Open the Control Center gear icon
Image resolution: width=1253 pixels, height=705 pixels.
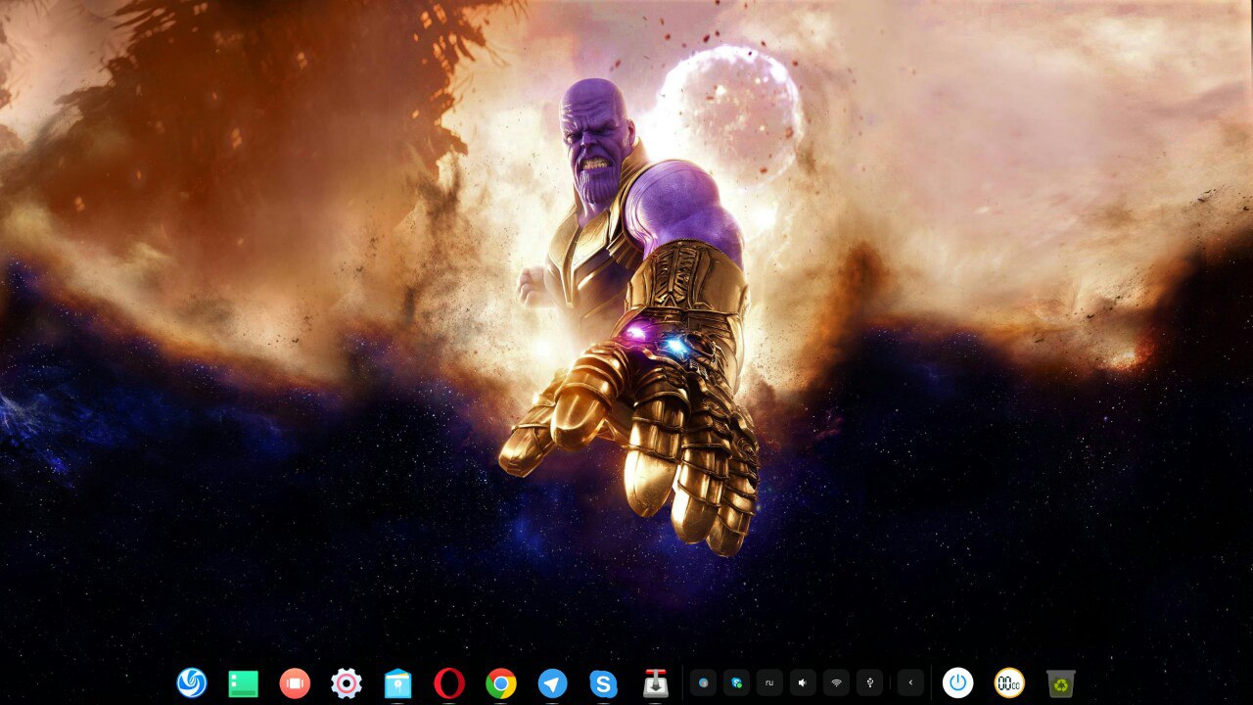(347, 682)
